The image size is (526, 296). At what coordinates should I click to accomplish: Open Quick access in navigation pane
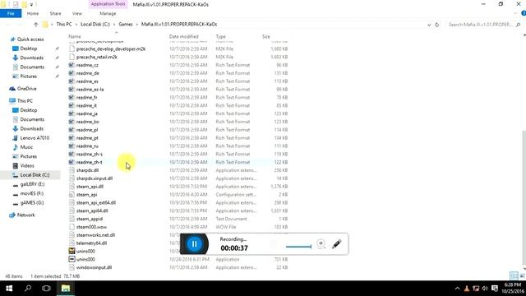point(30,39)
